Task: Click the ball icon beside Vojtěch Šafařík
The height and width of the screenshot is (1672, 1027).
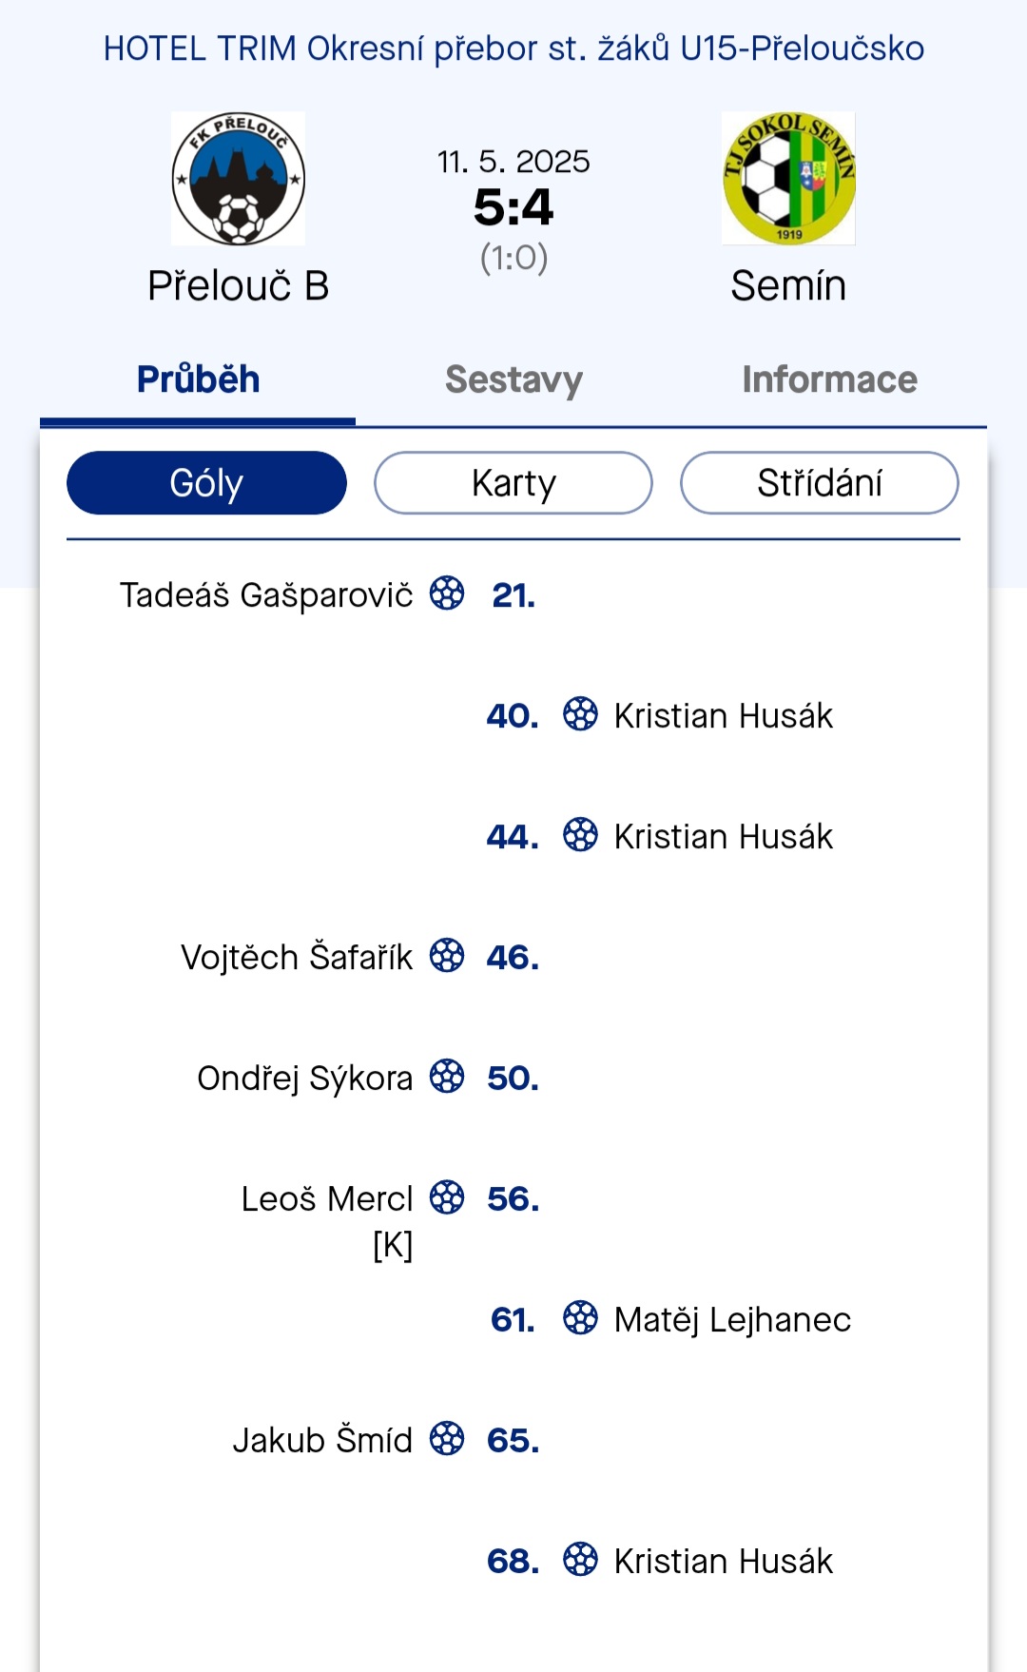Action: point(447,956)
